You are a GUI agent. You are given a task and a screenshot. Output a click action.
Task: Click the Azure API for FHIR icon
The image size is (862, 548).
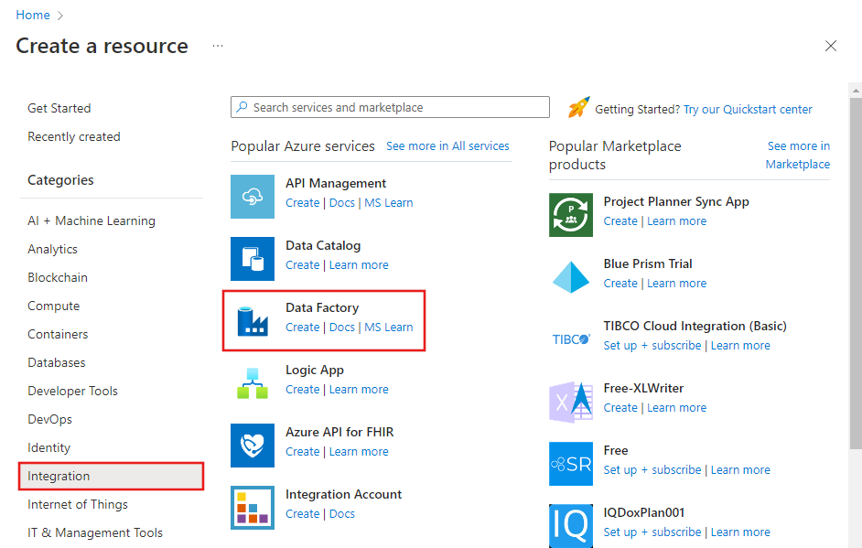pos(253,446)
